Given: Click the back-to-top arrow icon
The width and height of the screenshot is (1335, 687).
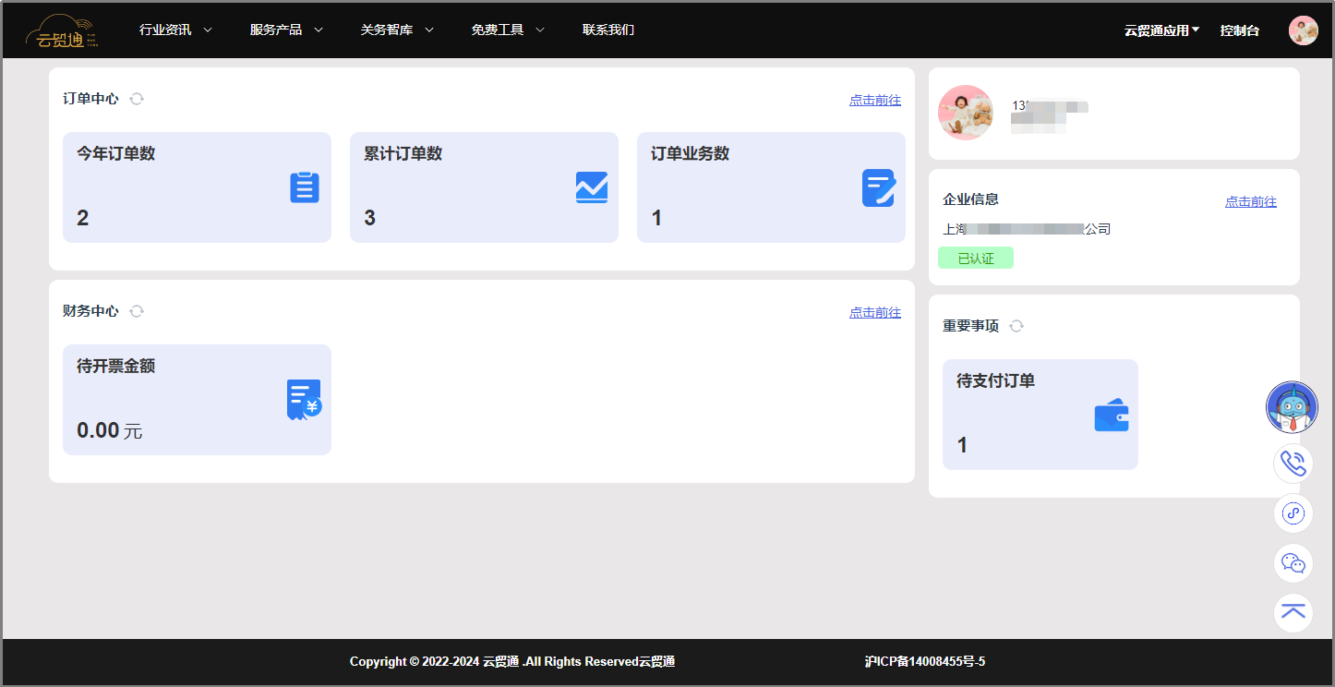Looking at the screenshot, I should 1293,612.
